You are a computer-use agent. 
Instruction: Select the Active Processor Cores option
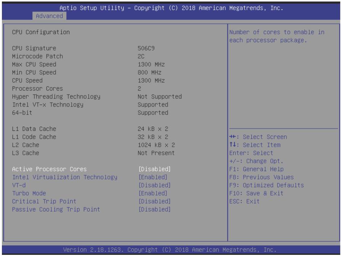click(50, 169)
